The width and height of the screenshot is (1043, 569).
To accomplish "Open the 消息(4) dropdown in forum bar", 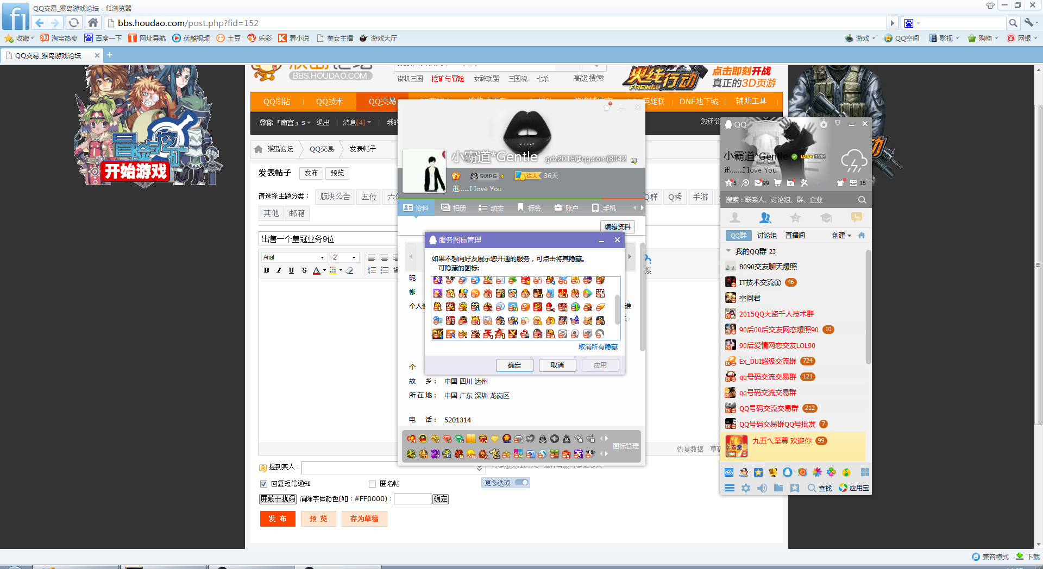I will pos(357,123).
